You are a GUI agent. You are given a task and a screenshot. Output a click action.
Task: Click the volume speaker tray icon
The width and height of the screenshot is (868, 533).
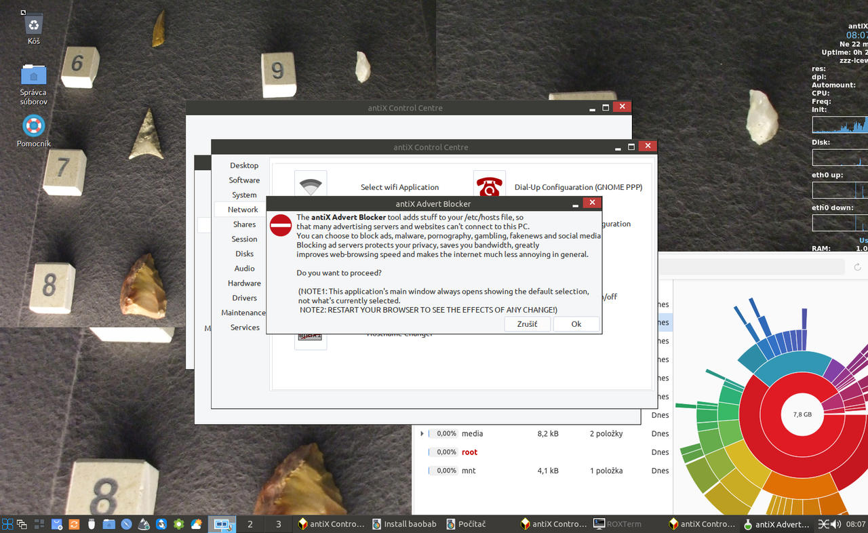click(x=836, y=524)
